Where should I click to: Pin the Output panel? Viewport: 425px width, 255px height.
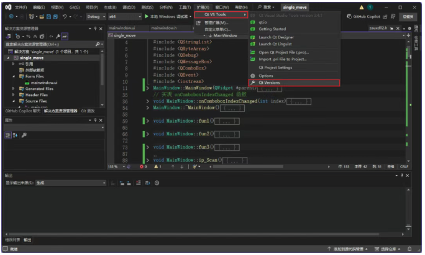point(402,176)
